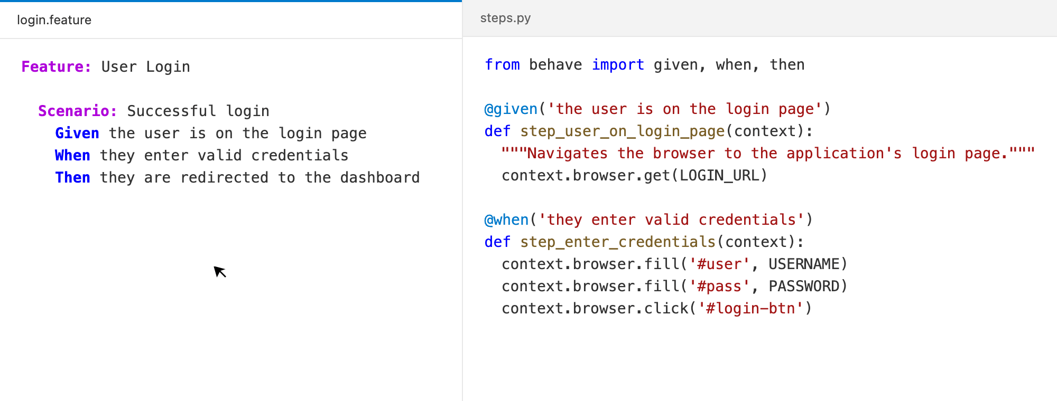Select 'User Login' feature title text
The image size is (1057, 401).
[145, 66]
